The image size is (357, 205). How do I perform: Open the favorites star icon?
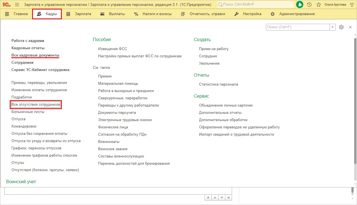(x=318, y=5)
